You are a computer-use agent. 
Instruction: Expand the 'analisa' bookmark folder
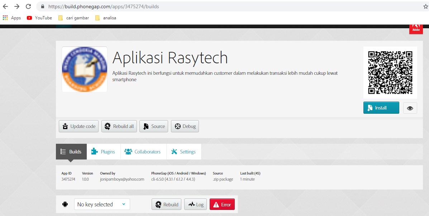coord(106,18)
